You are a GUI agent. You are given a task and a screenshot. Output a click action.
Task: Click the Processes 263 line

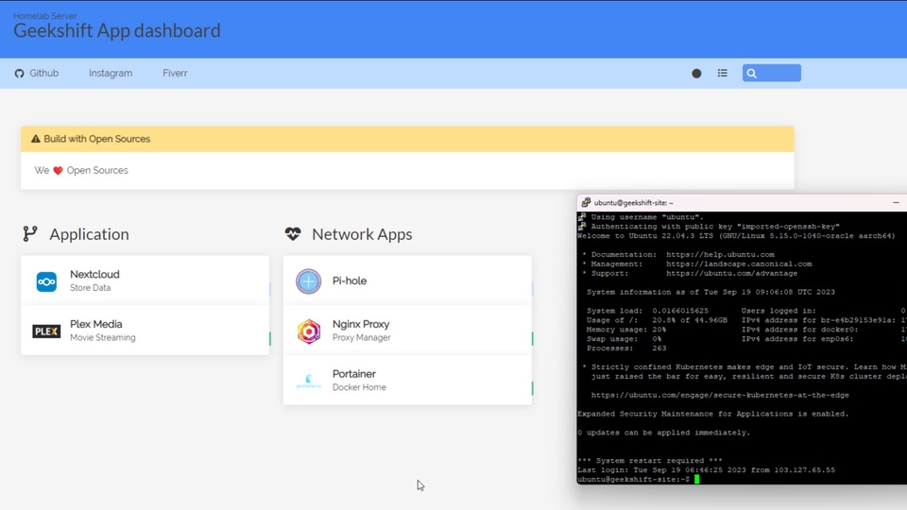pos(626,348)
